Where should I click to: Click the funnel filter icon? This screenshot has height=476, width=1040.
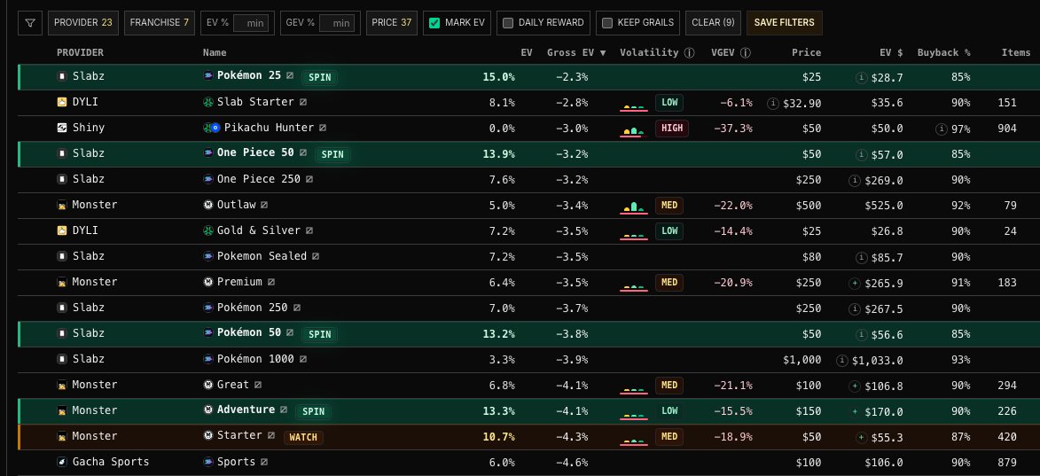(30, 22)
